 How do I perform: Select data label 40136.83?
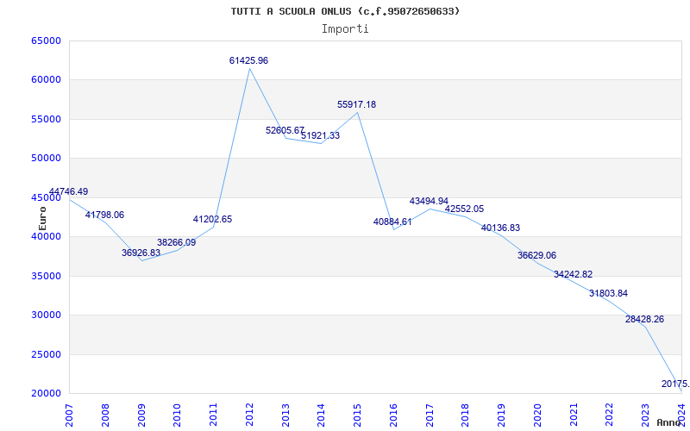pos(500,228)
